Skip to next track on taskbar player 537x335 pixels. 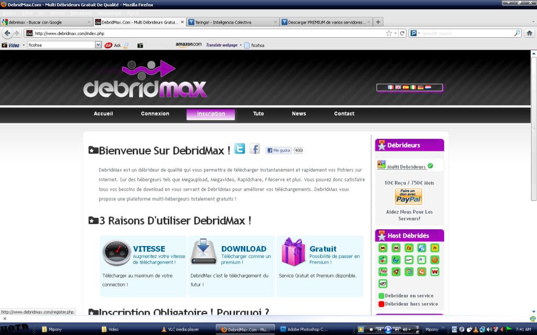tap(396, 330)
